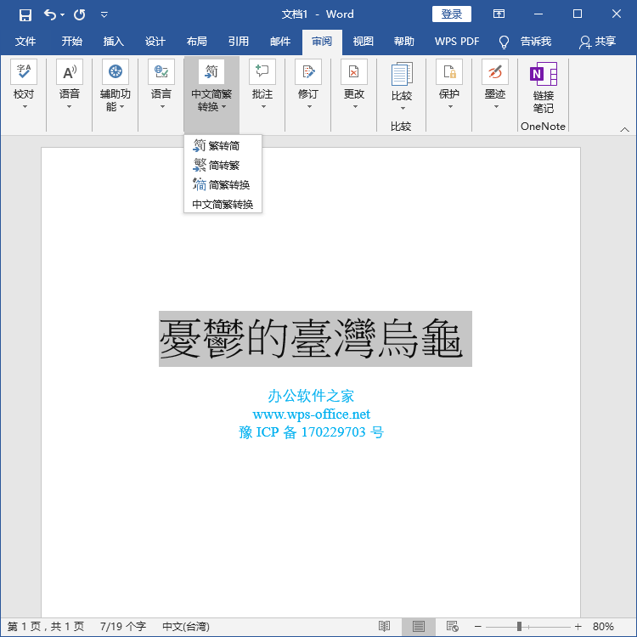This screenshot has height=637, width=637.
Task: Click the 语言 language icon
Action: point(161,72)
